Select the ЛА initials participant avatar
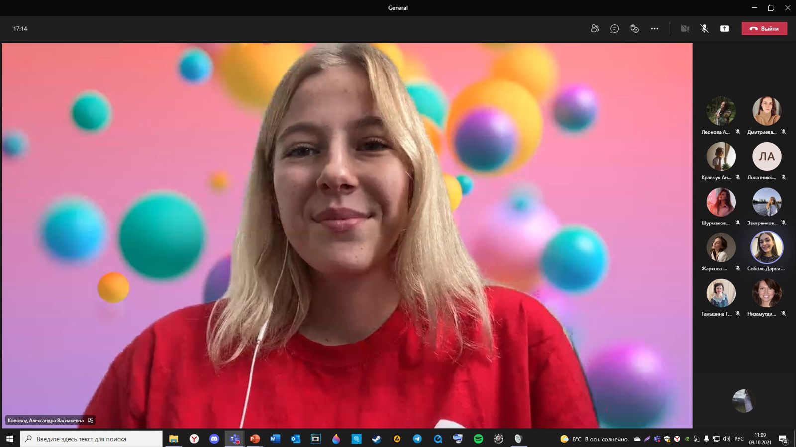Image resolution: width=796 pixels, height=447 pixels. (x=766, y=156)
